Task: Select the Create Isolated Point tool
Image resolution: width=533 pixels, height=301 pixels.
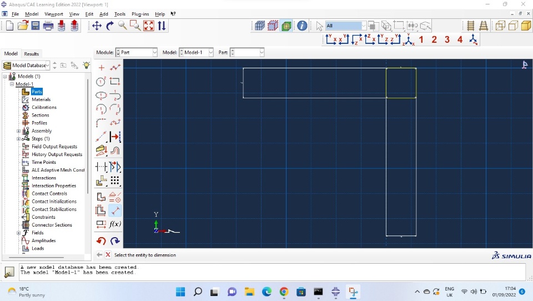Action: [101, 67]
